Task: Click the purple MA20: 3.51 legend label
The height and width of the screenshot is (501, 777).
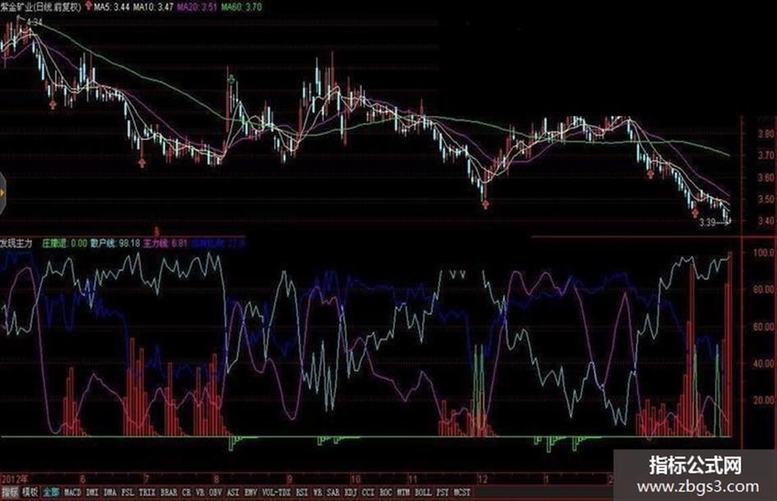Action: [197, 7]
